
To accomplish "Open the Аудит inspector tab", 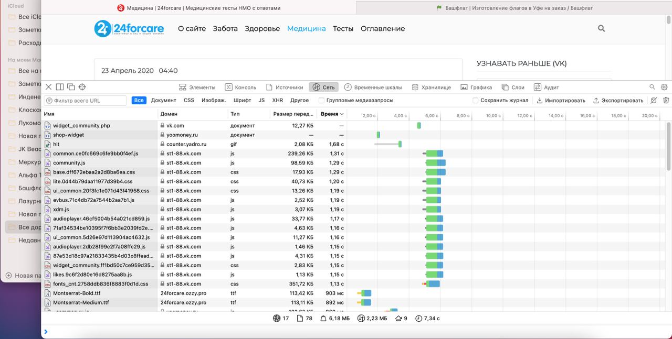I will pos(547,88).
